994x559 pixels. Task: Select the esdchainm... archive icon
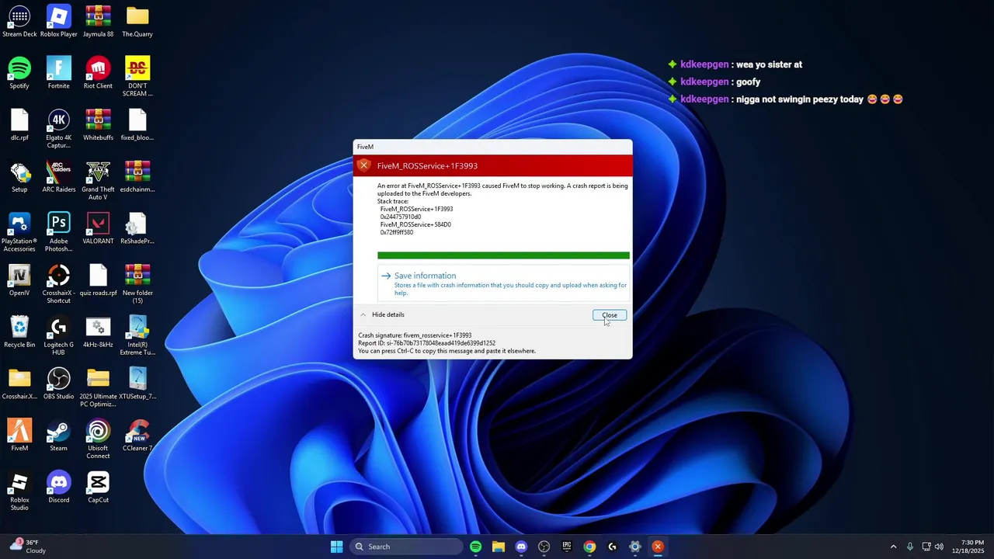point(137,176)
